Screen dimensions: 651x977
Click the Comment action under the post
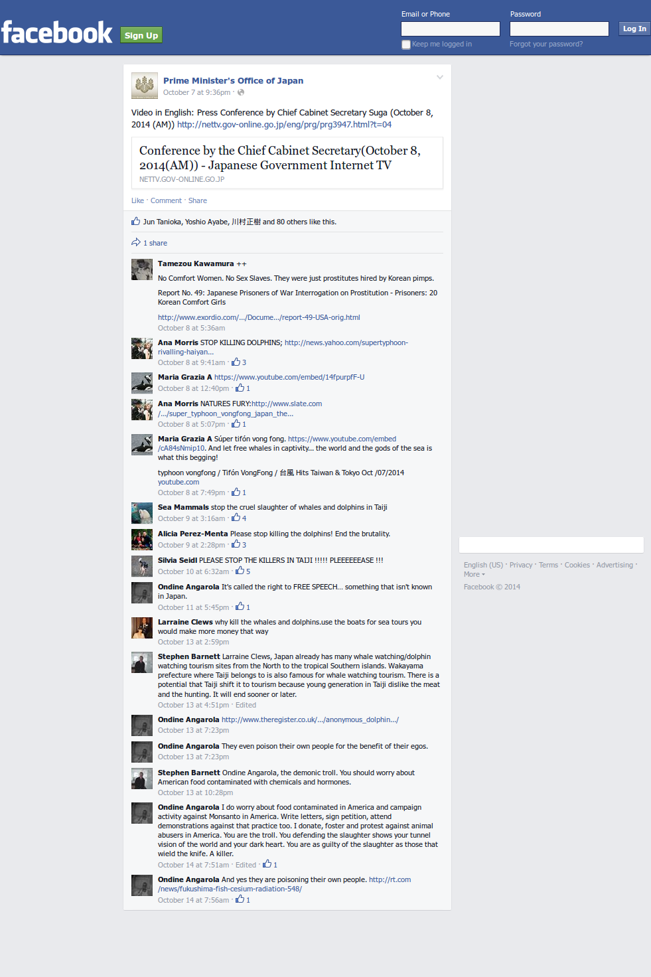click(x=166, y=200)
